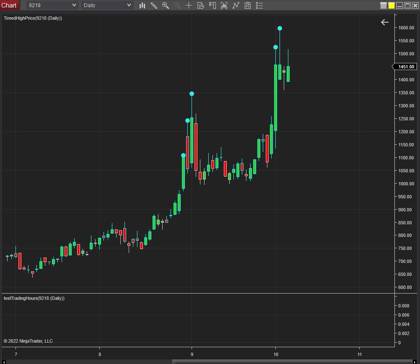Click the month 10 time axis label

276,354
